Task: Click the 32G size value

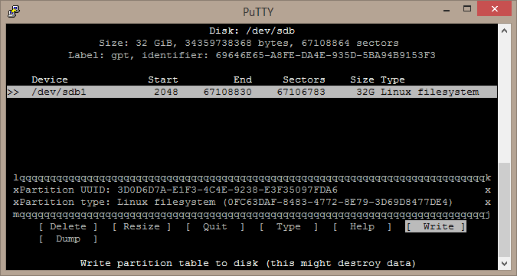Action: (x=365, y=92)
